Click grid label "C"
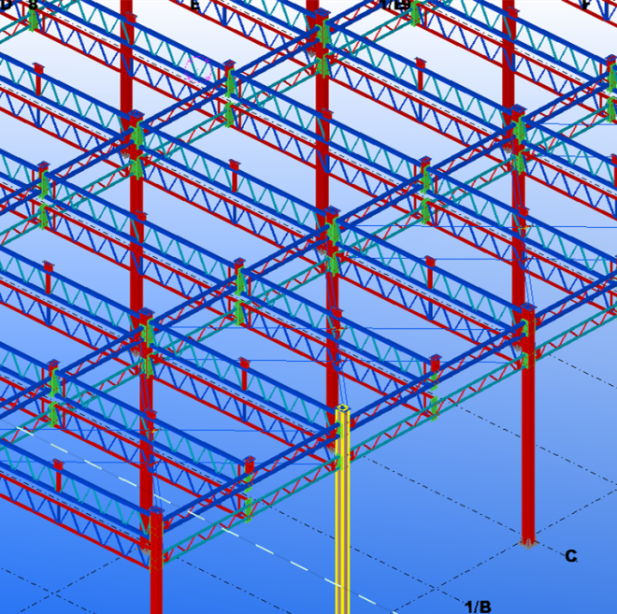The width and height of the screenshot is (617, 614). click(x=571, y=556)
